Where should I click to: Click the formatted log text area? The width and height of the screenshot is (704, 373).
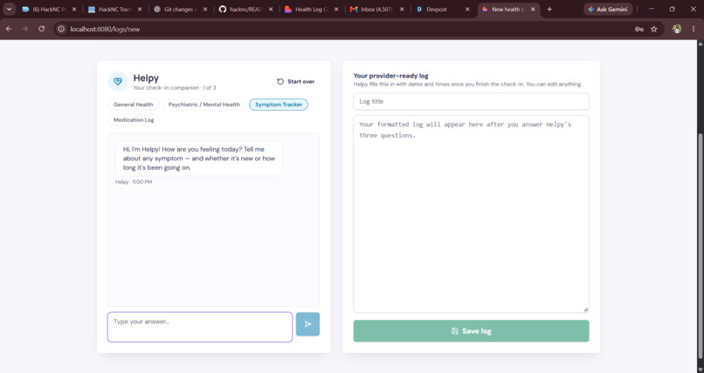tap(471, 214)
